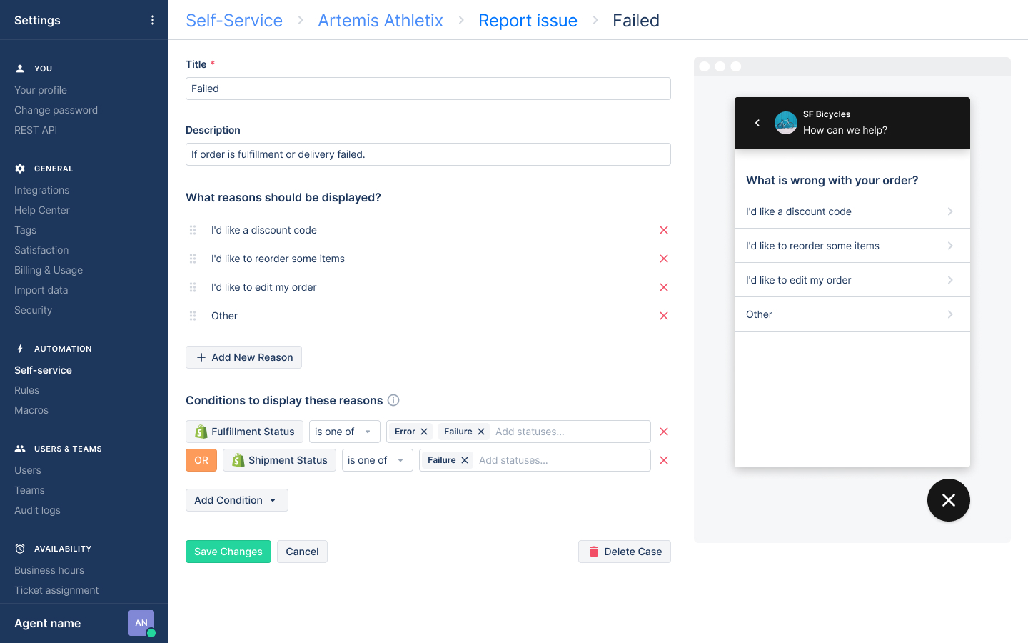Open REST API settings
The image size is (1028, 643).
coord(36,130)
